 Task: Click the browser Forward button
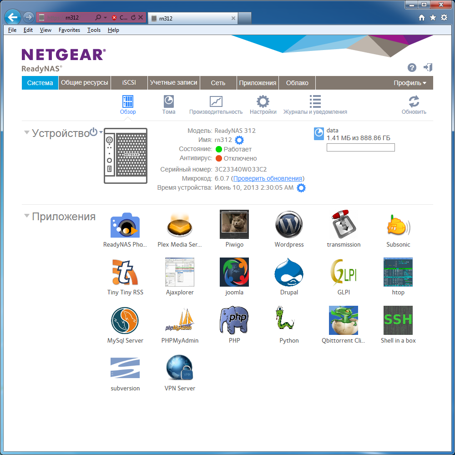[28, 17]
